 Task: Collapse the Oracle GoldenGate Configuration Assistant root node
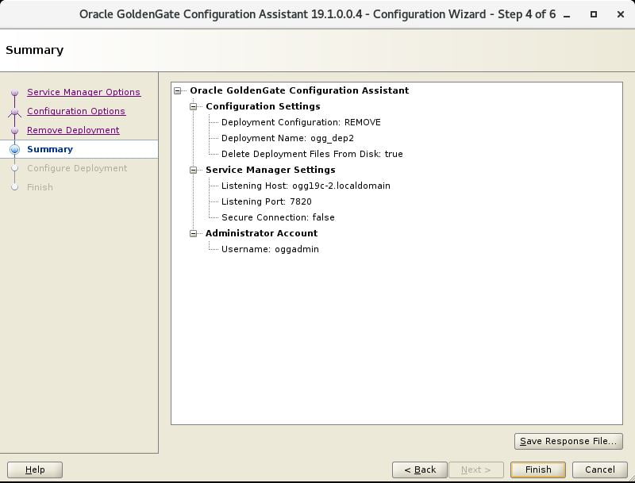(x=177, y=90)
